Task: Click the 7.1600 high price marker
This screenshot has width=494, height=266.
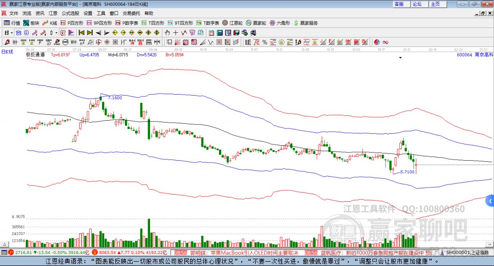Action: (114, 98)
